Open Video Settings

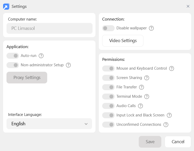click(123, 41)
